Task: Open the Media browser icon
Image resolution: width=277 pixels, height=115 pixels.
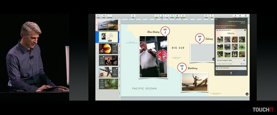Action: (x=177, y=16)
